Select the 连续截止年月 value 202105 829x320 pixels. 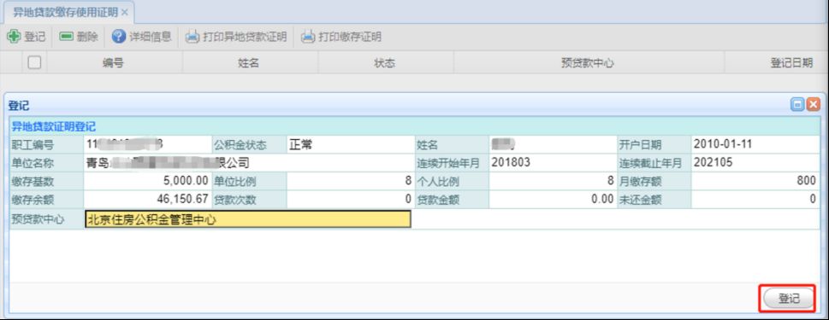pos(714,162)
